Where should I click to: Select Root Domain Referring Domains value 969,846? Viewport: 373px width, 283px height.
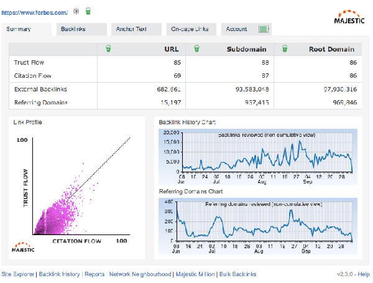345,103
